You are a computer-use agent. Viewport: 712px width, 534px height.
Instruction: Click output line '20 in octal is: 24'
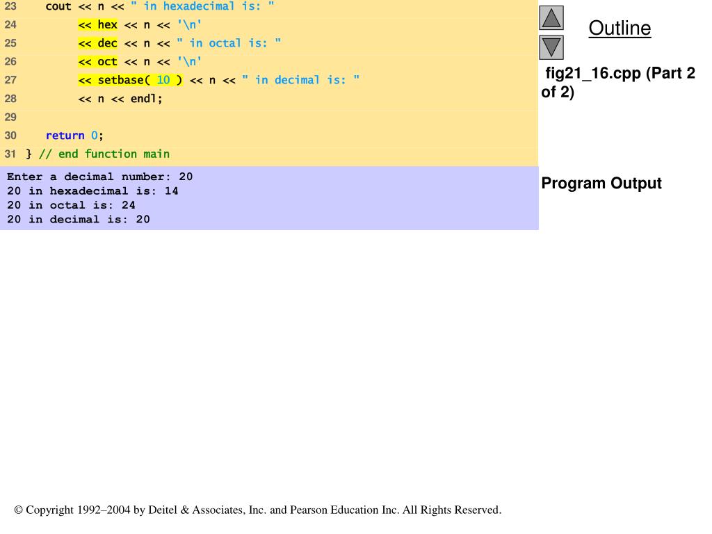tap(72, 205)
